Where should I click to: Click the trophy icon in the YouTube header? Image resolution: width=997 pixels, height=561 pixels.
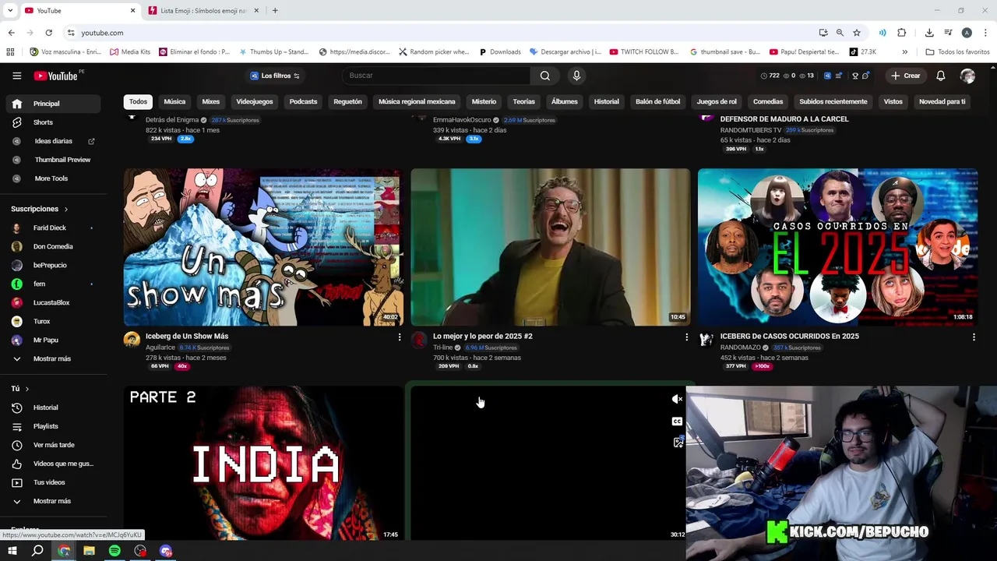[855, 76]
